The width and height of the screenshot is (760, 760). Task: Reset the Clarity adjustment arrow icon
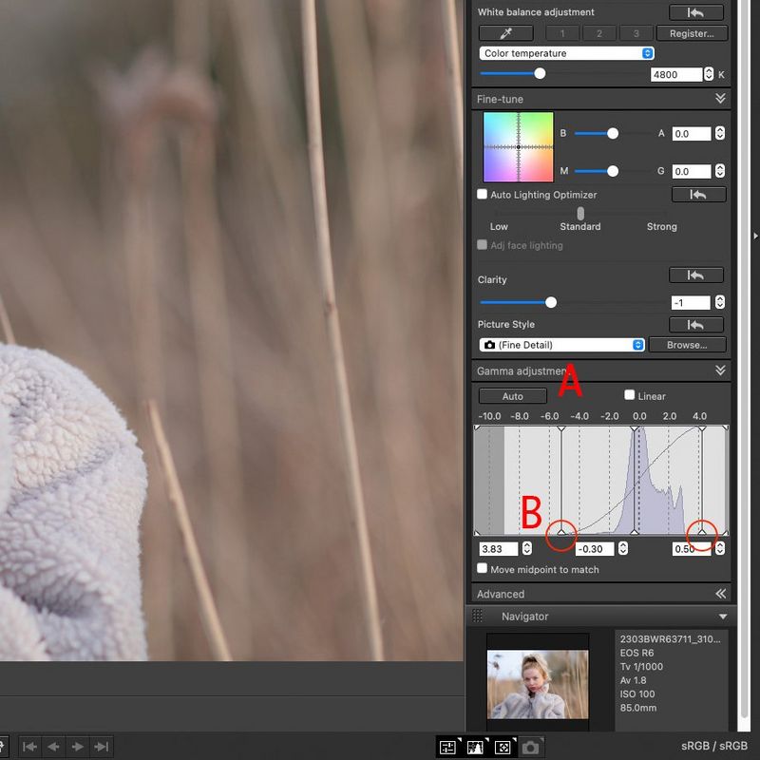pyautogui.click(x=696, y=275)
